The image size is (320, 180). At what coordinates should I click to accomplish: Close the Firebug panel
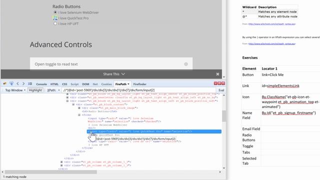223,83
